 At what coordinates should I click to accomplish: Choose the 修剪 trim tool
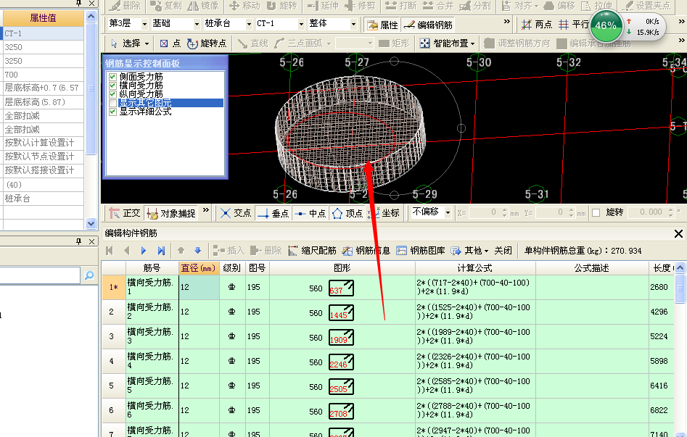[x=360, y=6]
